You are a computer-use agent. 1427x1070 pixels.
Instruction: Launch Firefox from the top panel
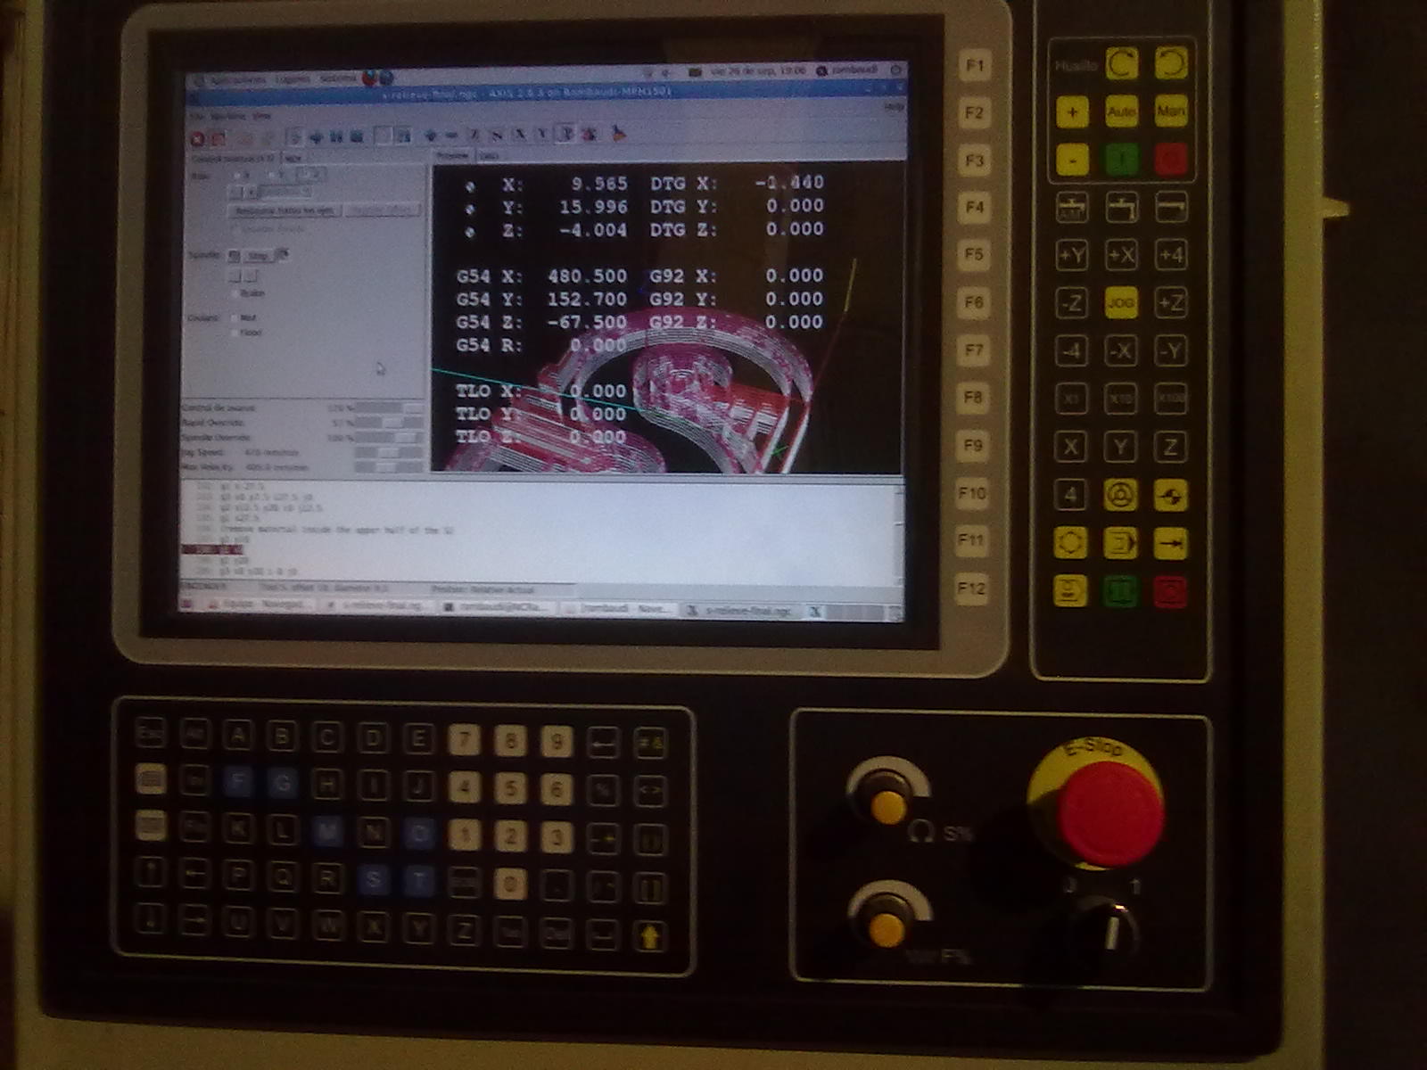(x=368, y=77)
